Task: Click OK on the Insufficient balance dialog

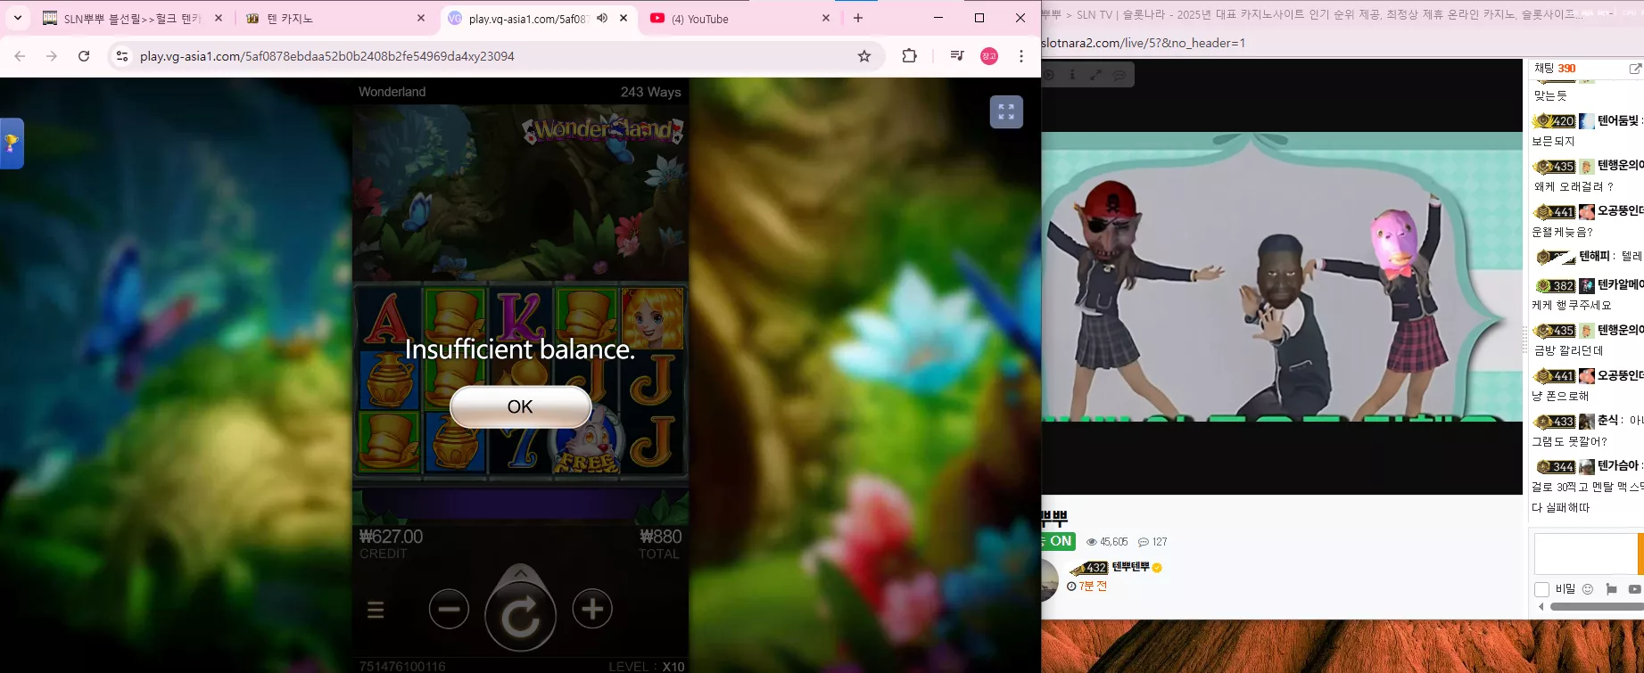Action: tap(520, 406)
